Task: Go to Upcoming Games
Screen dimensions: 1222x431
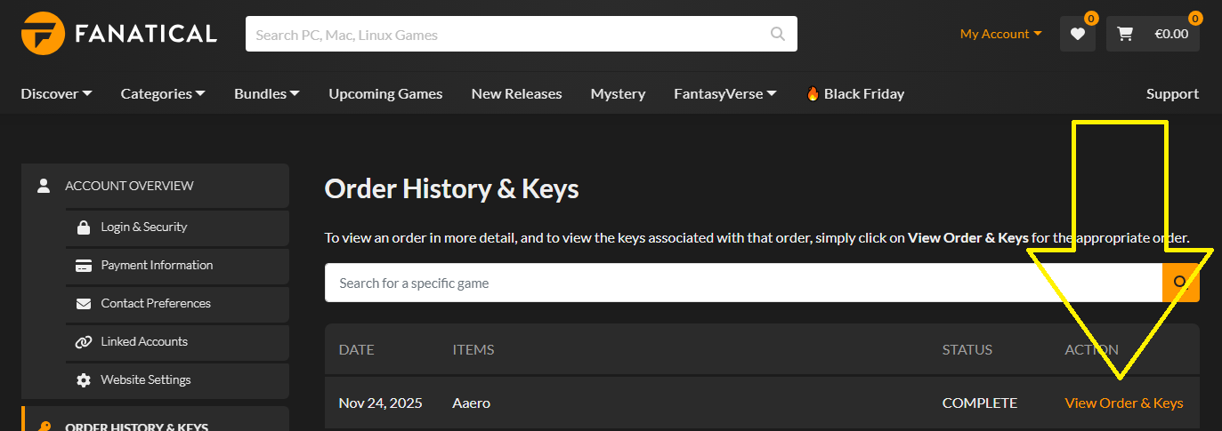Action: 385,93
